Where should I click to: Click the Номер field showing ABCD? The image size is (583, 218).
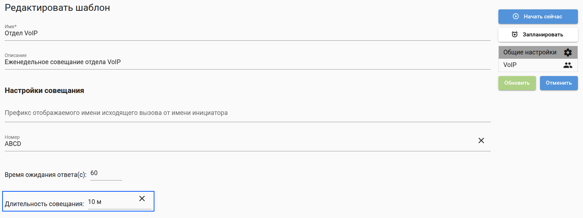pos(239,144)
